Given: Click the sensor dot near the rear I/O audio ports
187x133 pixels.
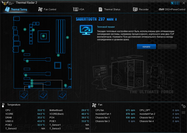Looking at the screenshot, I should 23,51.
